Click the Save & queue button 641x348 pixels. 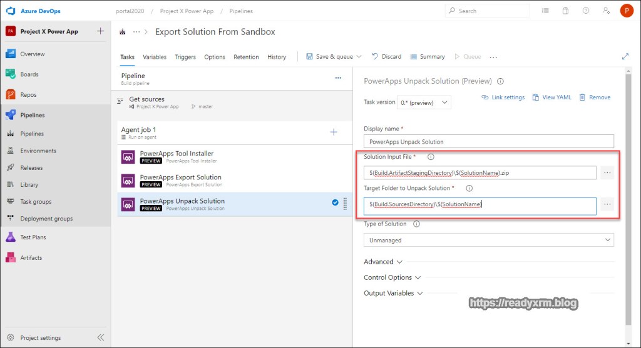tap(330, 57)
